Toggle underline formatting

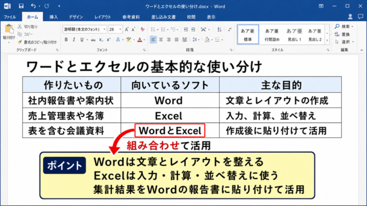pyautogui.click(x=81, y=39)
